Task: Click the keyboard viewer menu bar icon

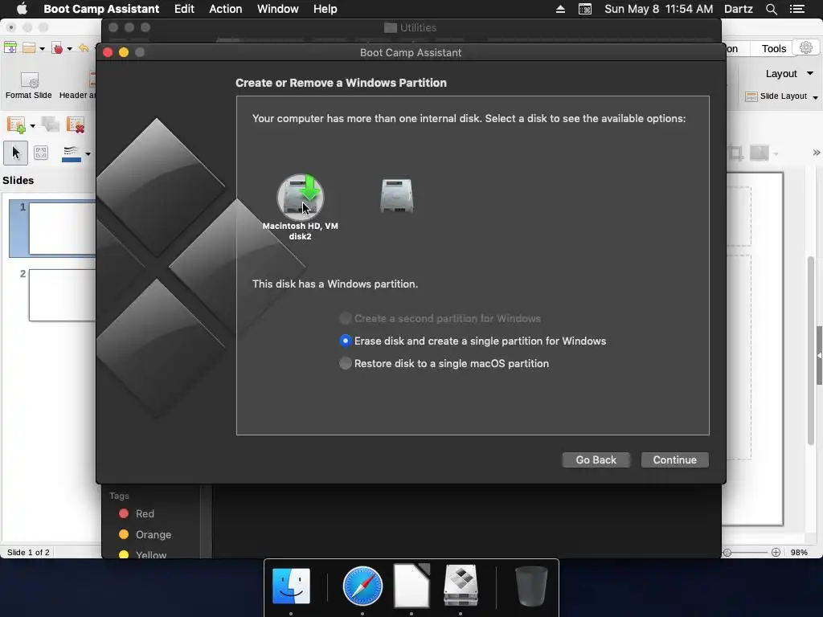Action: [585, 9]
